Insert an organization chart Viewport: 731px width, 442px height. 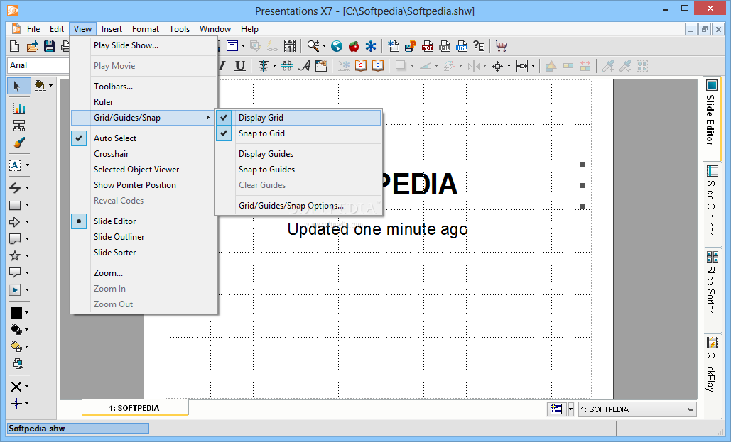[19, 126]
